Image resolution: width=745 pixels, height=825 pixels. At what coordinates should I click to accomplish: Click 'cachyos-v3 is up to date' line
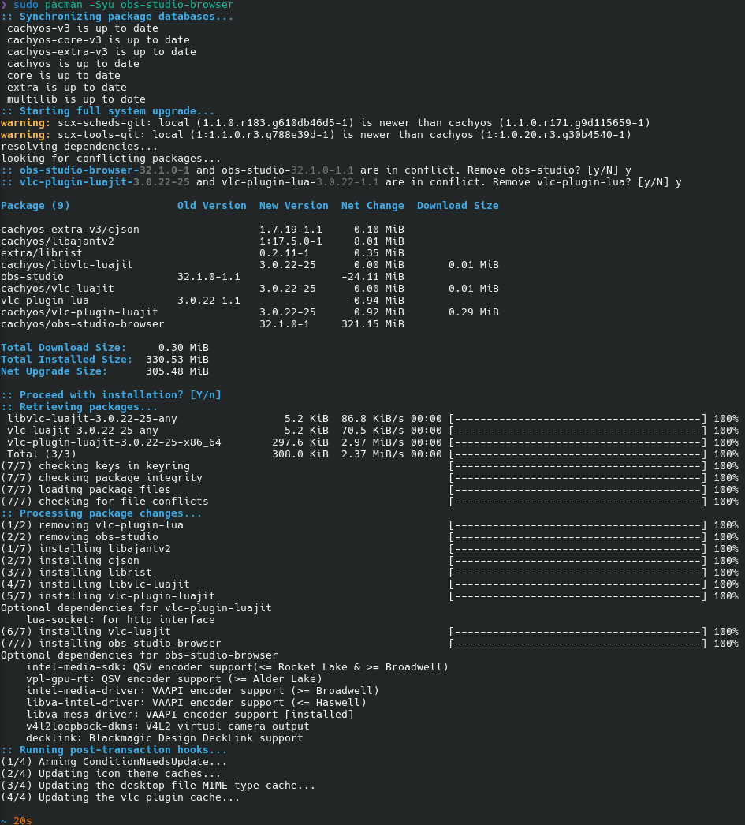83,28
